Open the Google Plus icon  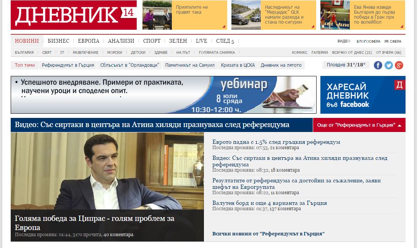[x=399, y=65]
